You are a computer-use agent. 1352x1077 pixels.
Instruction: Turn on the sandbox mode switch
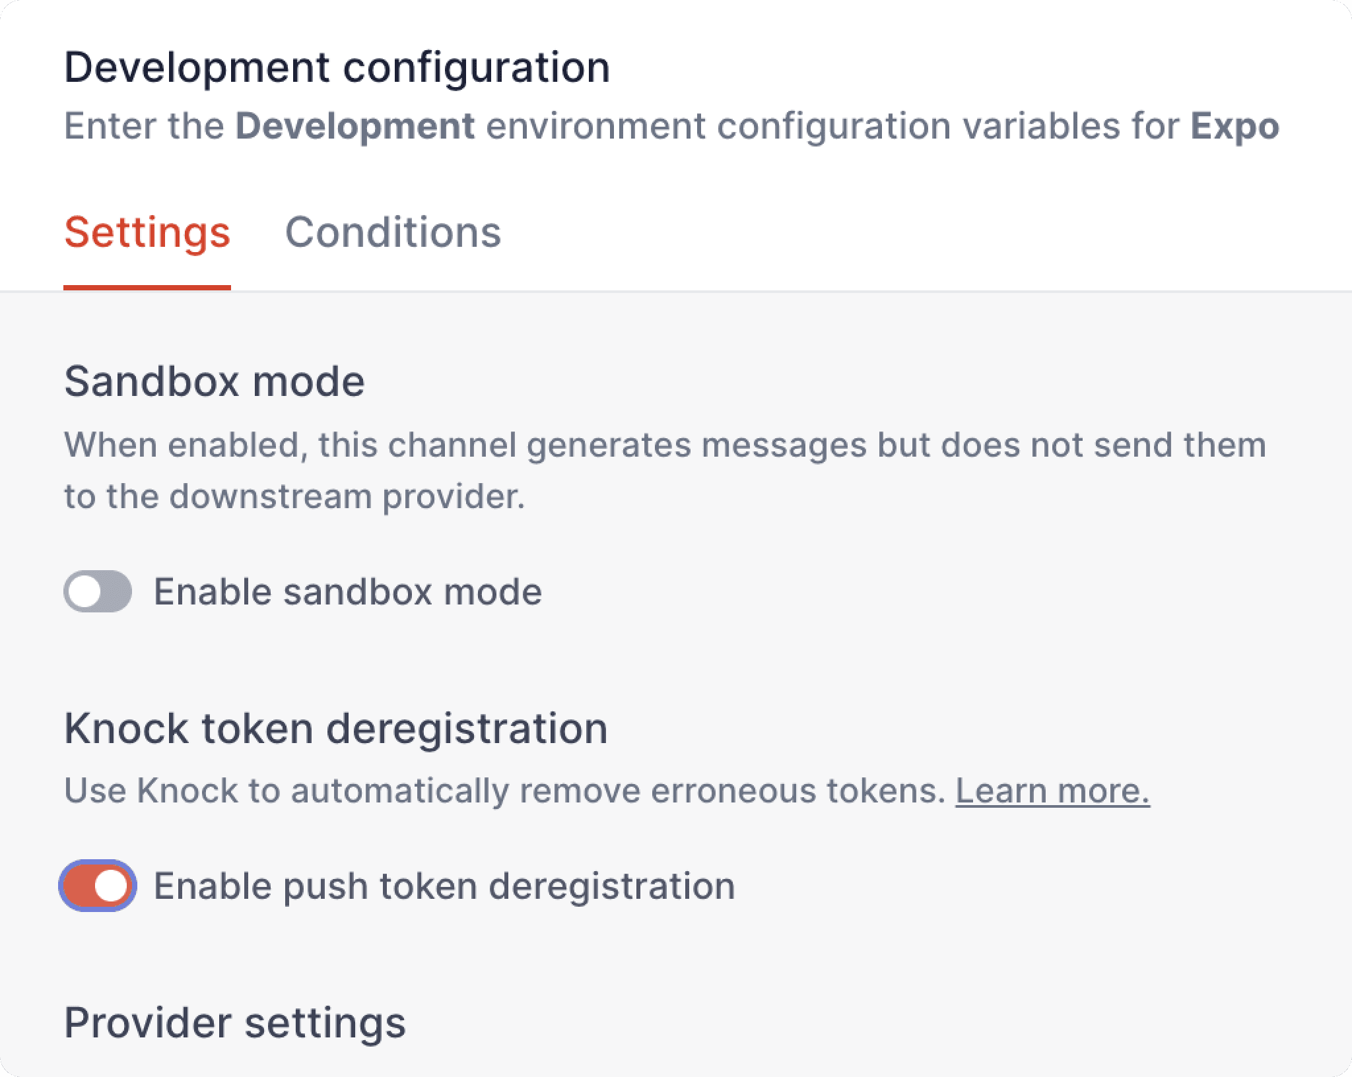click(98, 591)
